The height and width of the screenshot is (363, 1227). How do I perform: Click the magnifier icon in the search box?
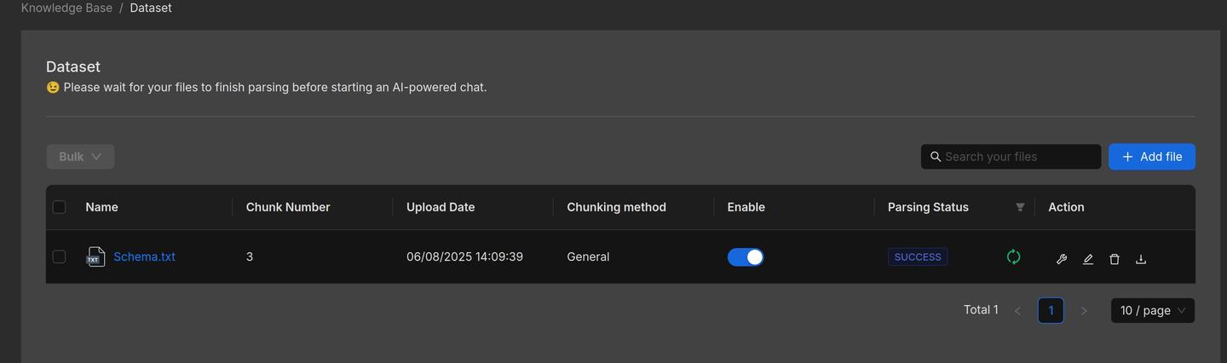click(936, 157)
